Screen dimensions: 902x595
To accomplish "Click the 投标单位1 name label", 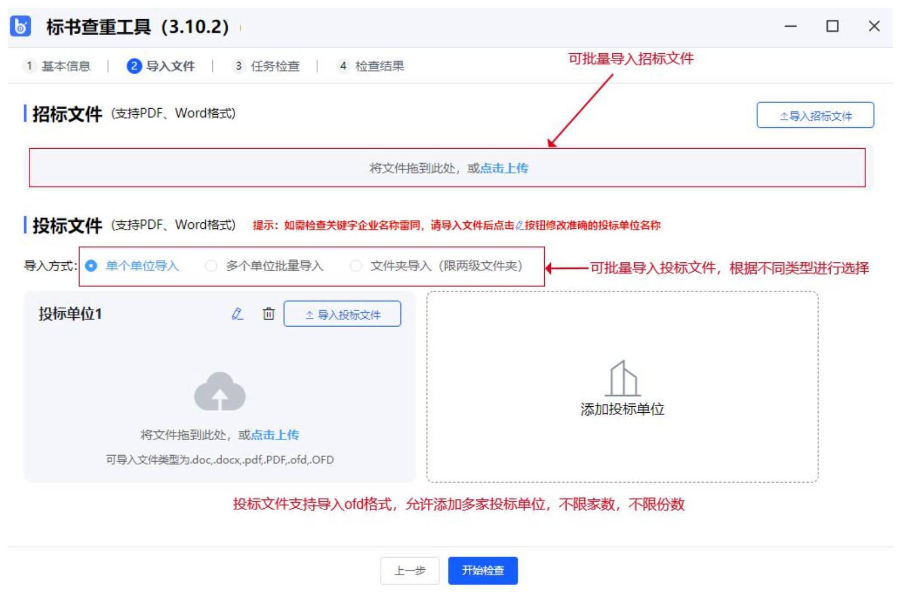I will [x=70, y=314].
